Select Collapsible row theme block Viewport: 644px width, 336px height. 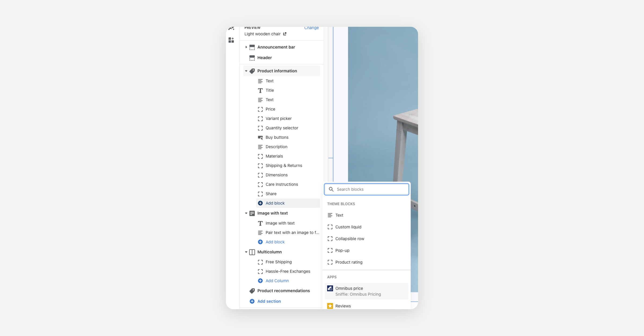[349, 239]
